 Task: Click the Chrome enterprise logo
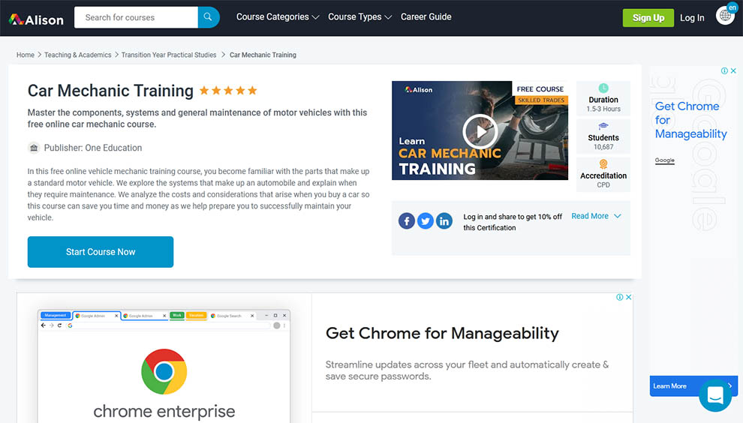click(x=164, y=372)
